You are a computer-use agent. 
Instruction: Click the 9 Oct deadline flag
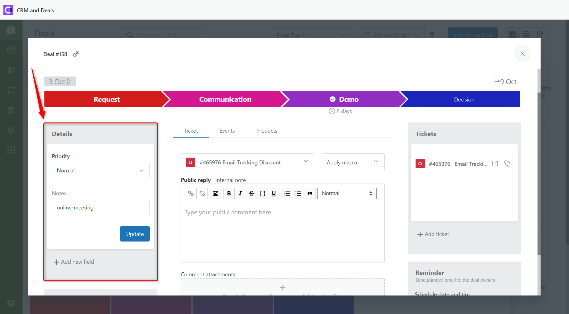(x=505, y=82)
